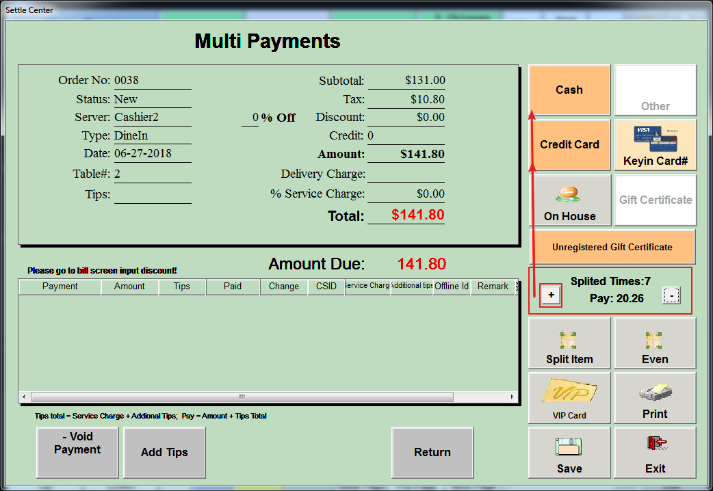Click the Payment column header
Viewport: 713px width, 491px height.
click(x=60, y=287)
